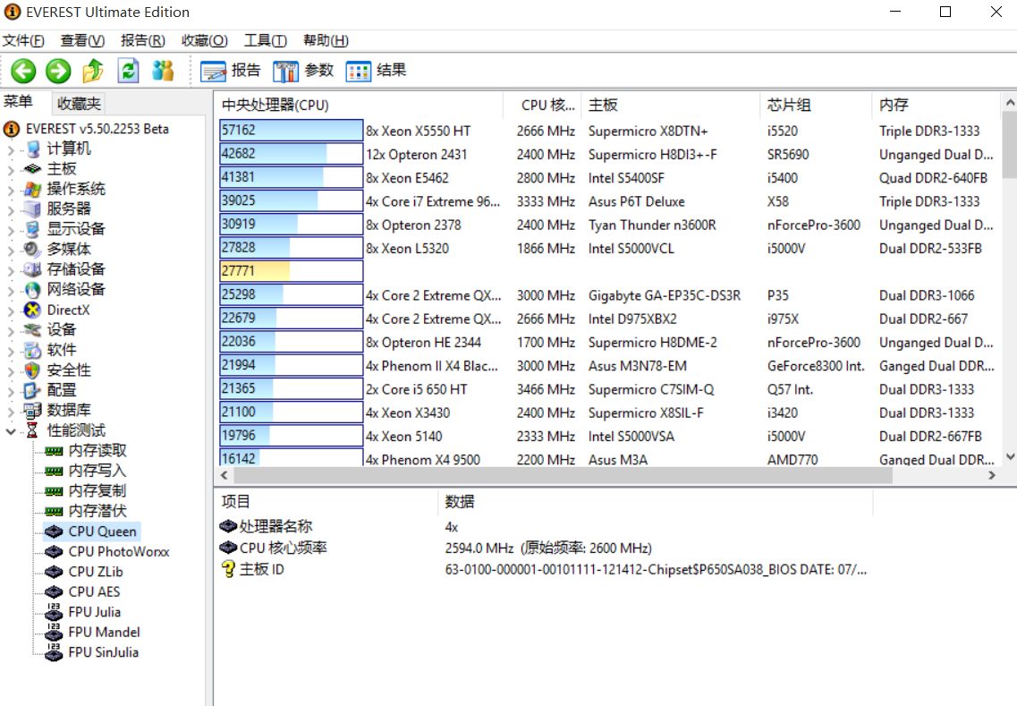Select the 设备 devices tree icon
This screenshot has width=1017, height=706.
tap(32, 330)
